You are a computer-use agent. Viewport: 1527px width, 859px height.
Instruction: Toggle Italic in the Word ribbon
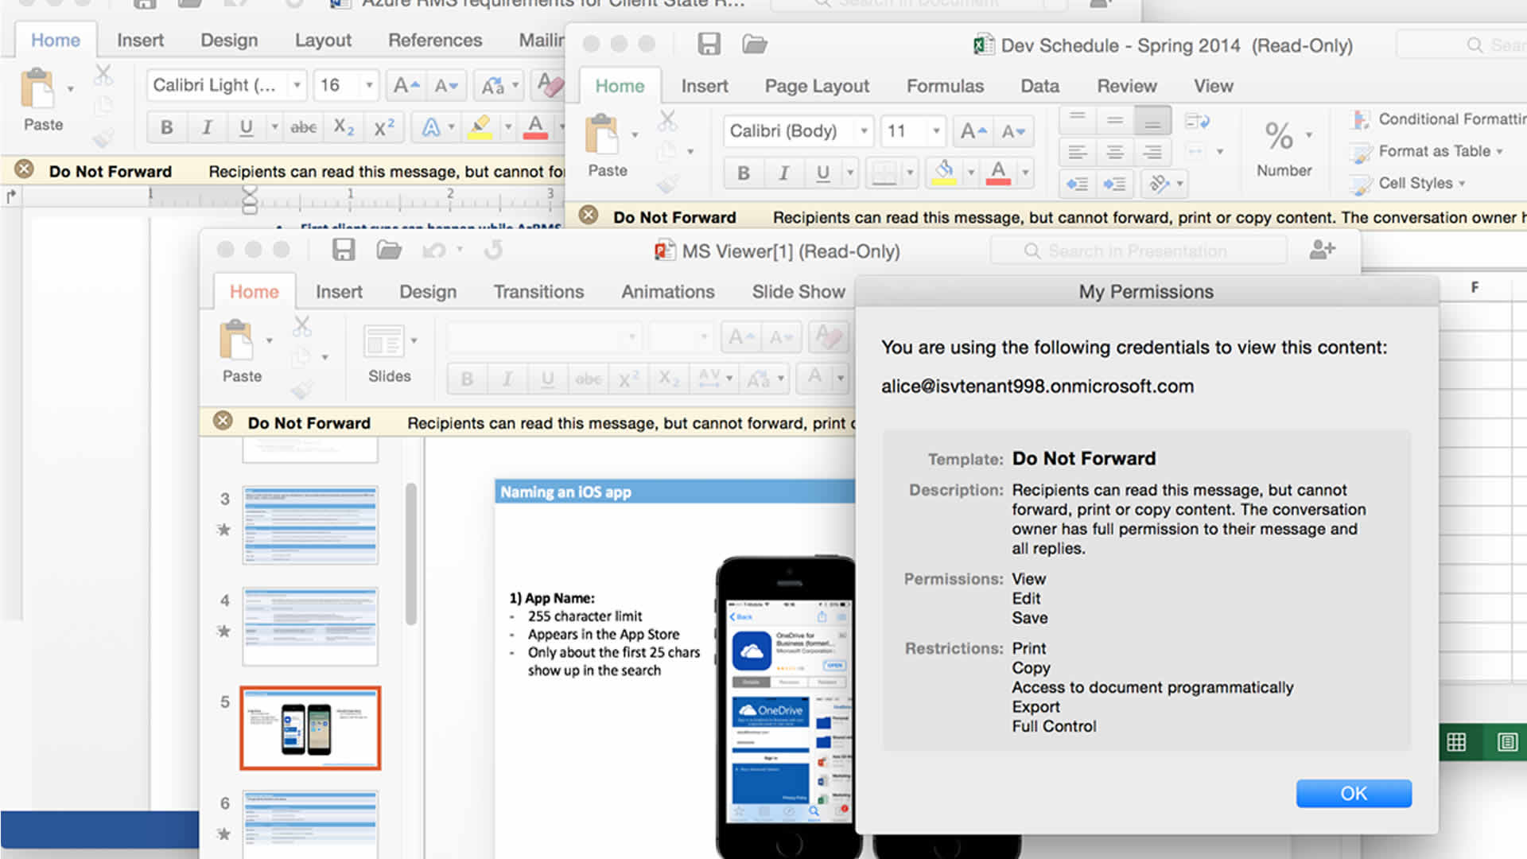click(207, 127)
